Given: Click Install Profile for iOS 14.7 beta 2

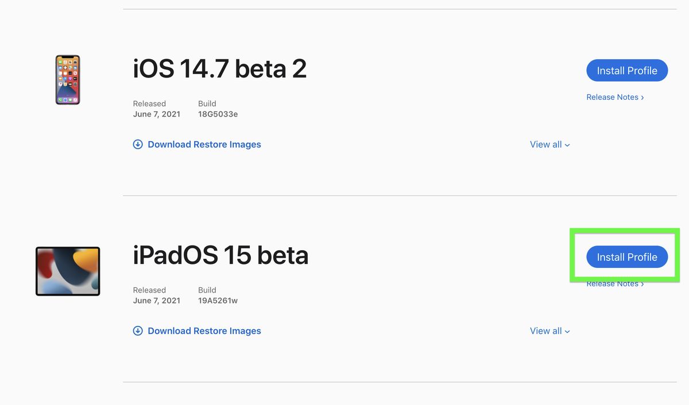Looking at the screenshot, I should (x=627, y=70).
